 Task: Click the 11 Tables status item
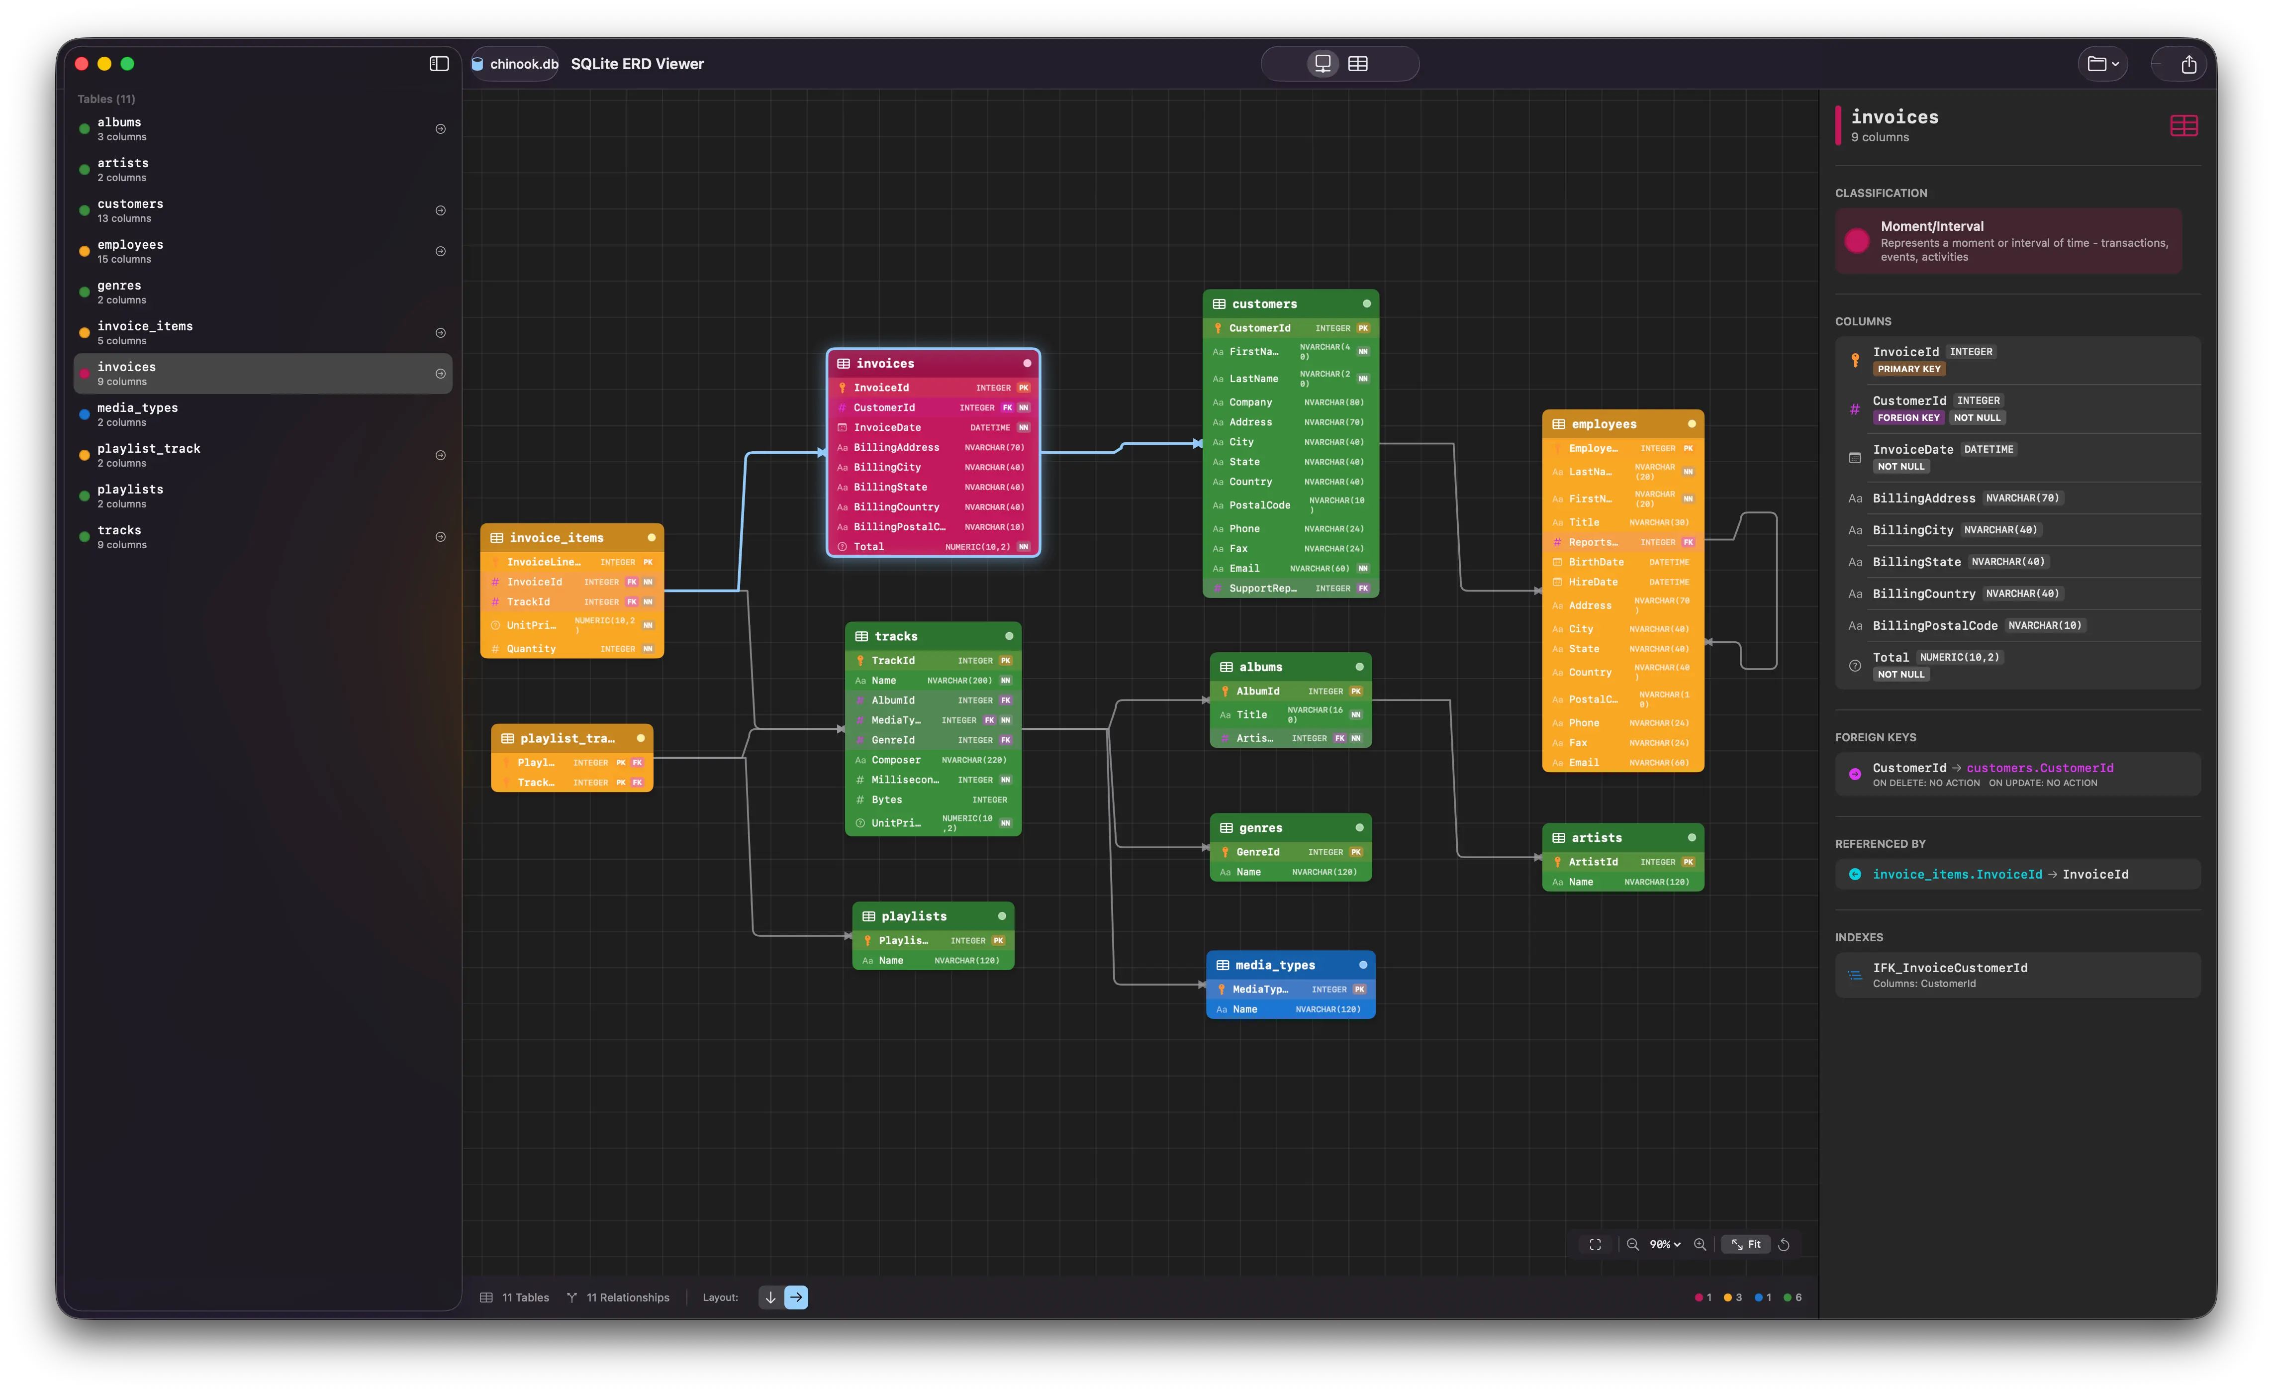point(515,1297)
